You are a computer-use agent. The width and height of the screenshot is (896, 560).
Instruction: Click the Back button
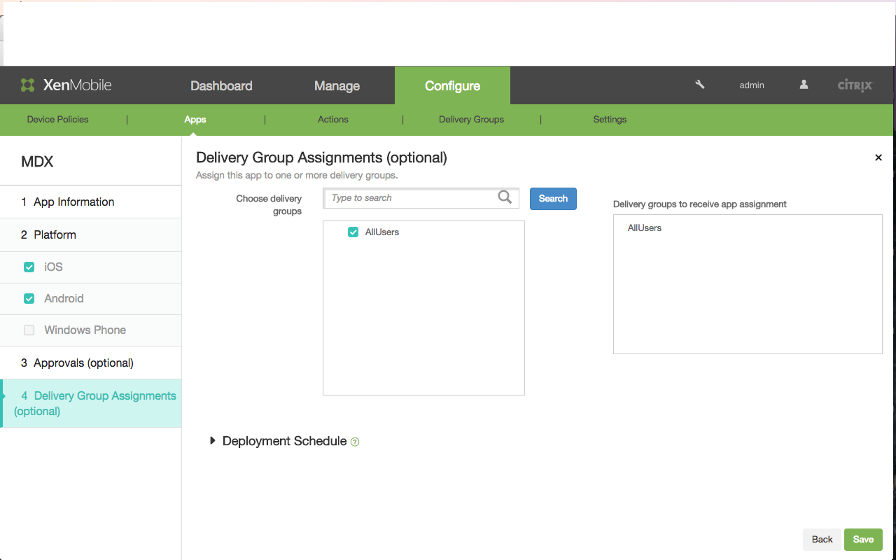point(822,539)
